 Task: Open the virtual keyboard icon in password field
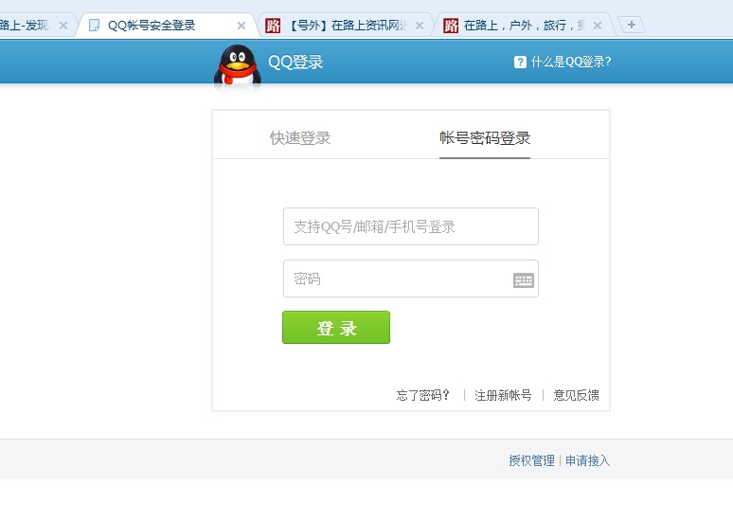pos(523,280)
